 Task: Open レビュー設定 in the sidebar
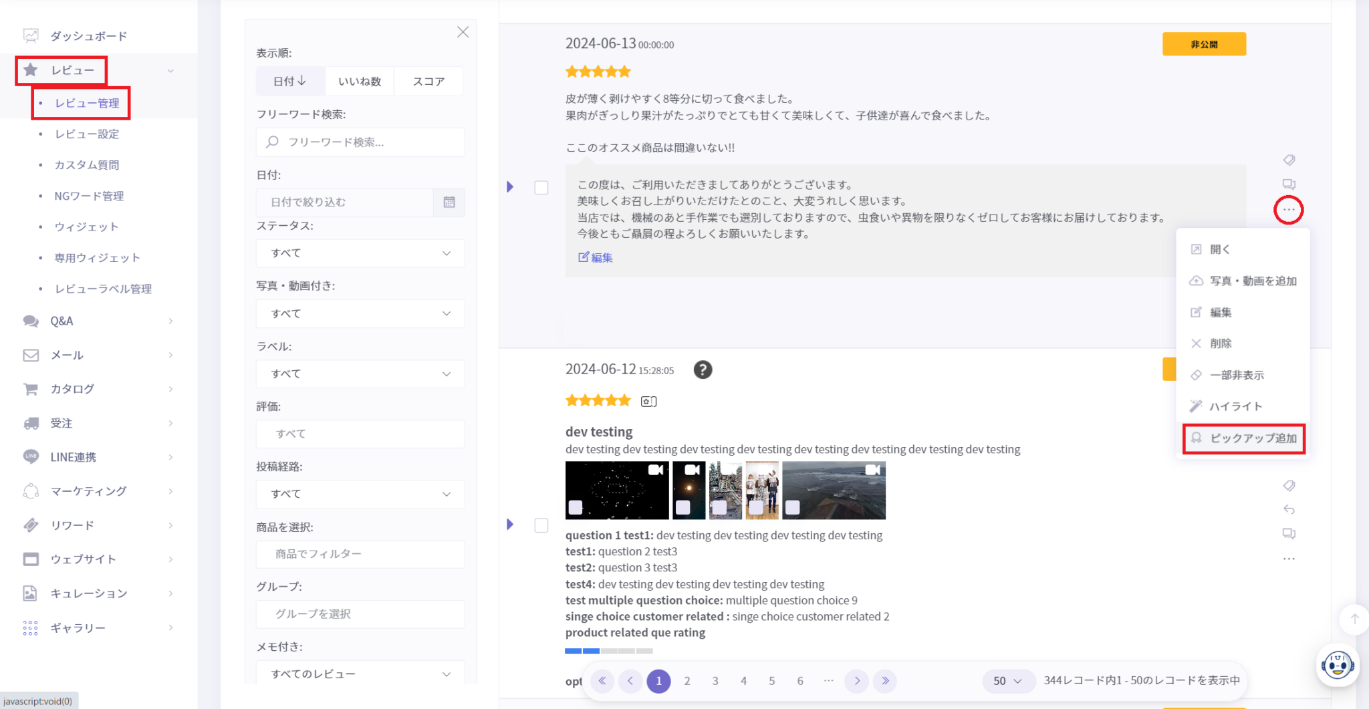[x=87, y=134]
